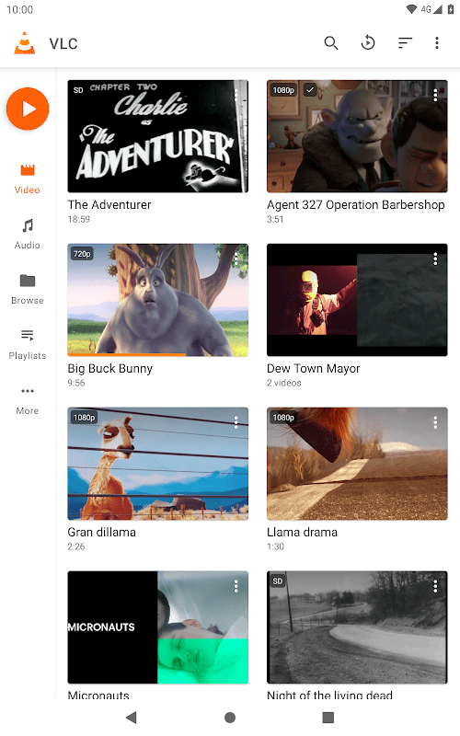Open options menu for Llama drama
460x736 pixels.
[435, 422]
